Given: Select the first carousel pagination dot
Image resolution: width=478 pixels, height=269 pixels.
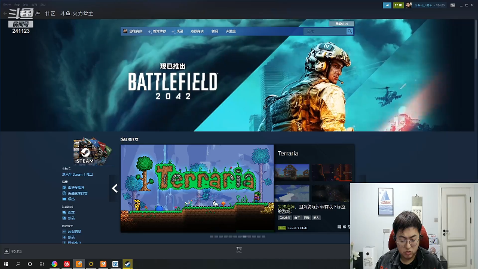Looking at the screenshot, I should pyautogui.click(x=212, y=237).
